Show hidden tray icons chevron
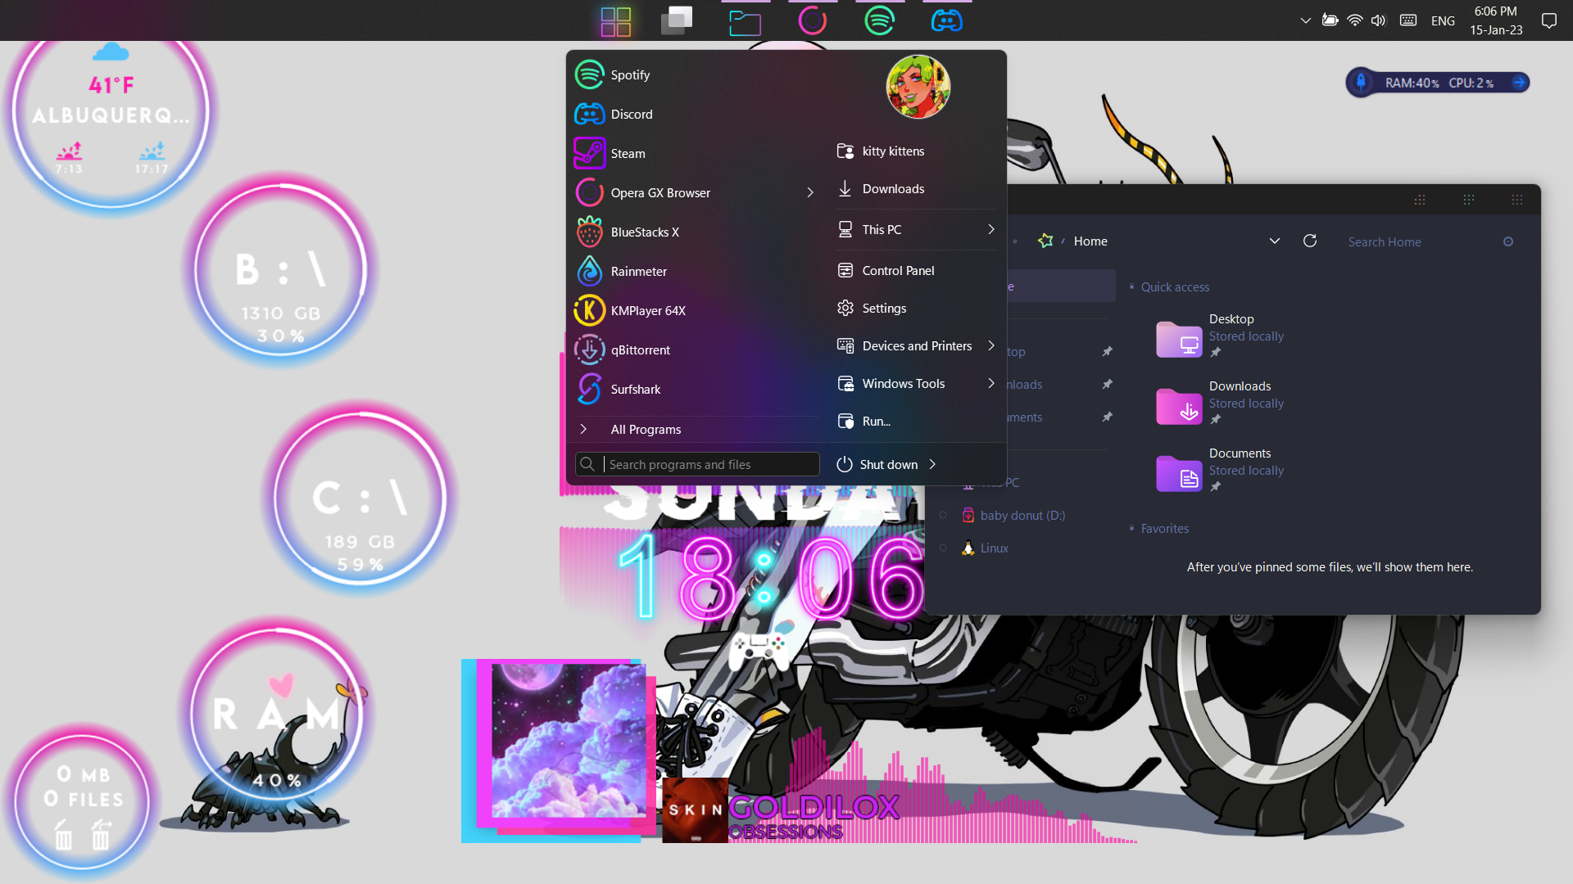This screenshot has width=1573, height=884. (x=1305, y=20)
